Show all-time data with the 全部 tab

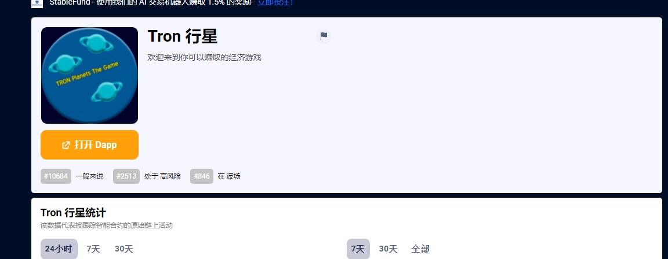tap(420, 249)
